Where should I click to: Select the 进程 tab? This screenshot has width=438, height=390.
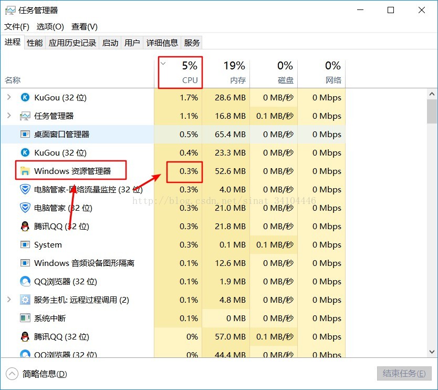(13, 42)
